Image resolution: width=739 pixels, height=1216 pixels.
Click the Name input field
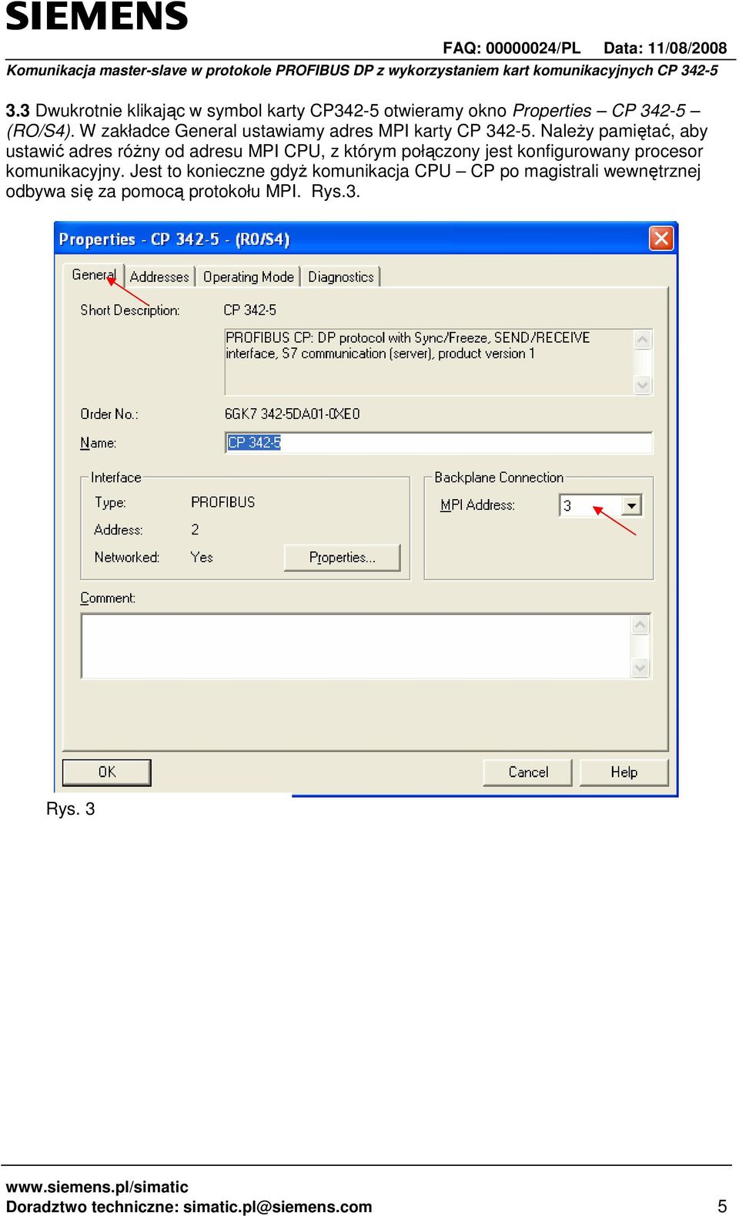[x=438, y=443]
